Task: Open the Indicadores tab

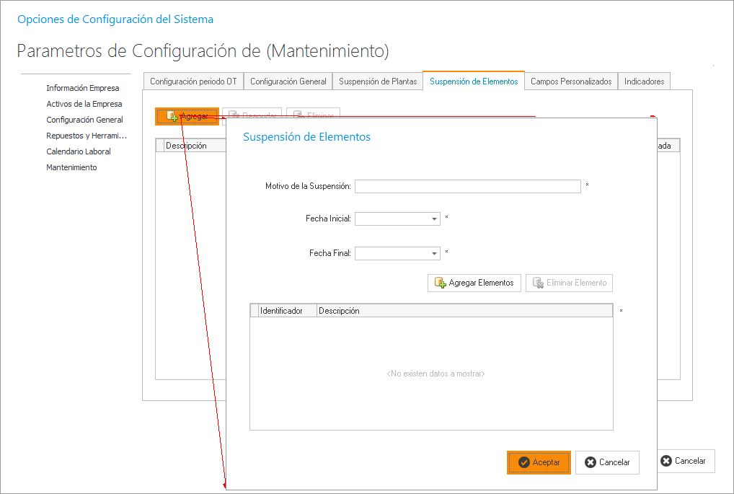Action: (644, 81)
